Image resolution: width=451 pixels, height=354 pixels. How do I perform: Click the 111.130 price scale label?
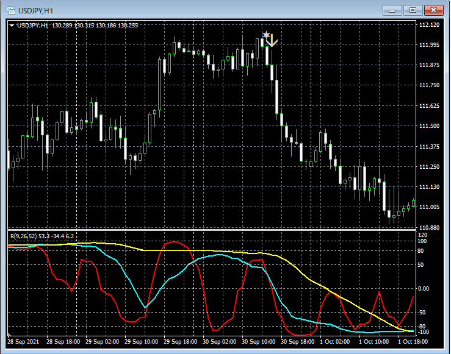[x=430, y=187]
